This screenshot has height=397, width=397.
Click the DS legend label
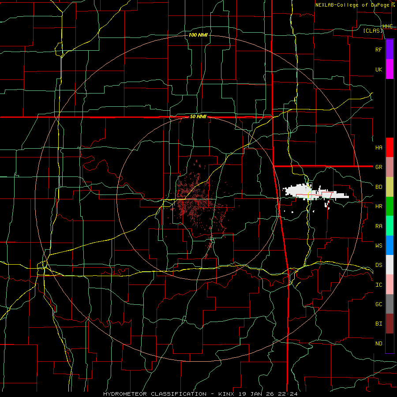[x=379, y=265]
